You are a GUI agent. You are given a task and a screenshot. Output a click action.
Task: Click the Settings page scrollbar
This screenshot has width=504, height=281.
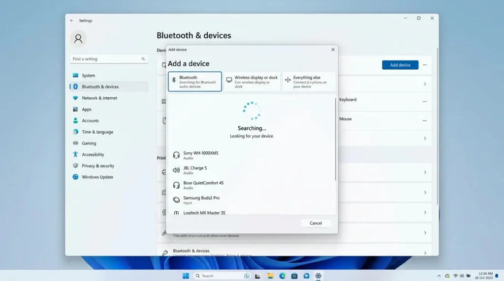437,126
